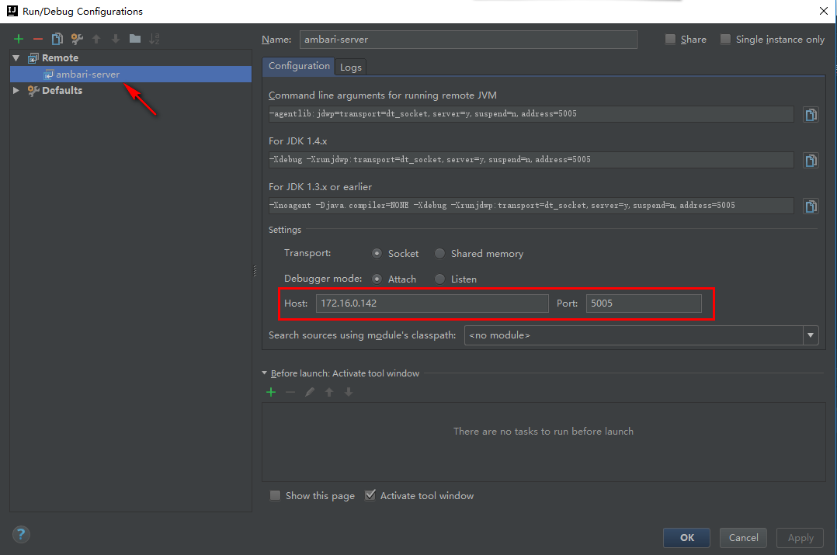837x555 pixels.
Task: Move configuration down arrow in left toolbar
Action: tap(115, 39)
